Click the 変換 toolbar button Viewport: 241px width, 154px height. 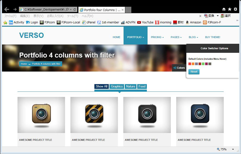(209, 16)
